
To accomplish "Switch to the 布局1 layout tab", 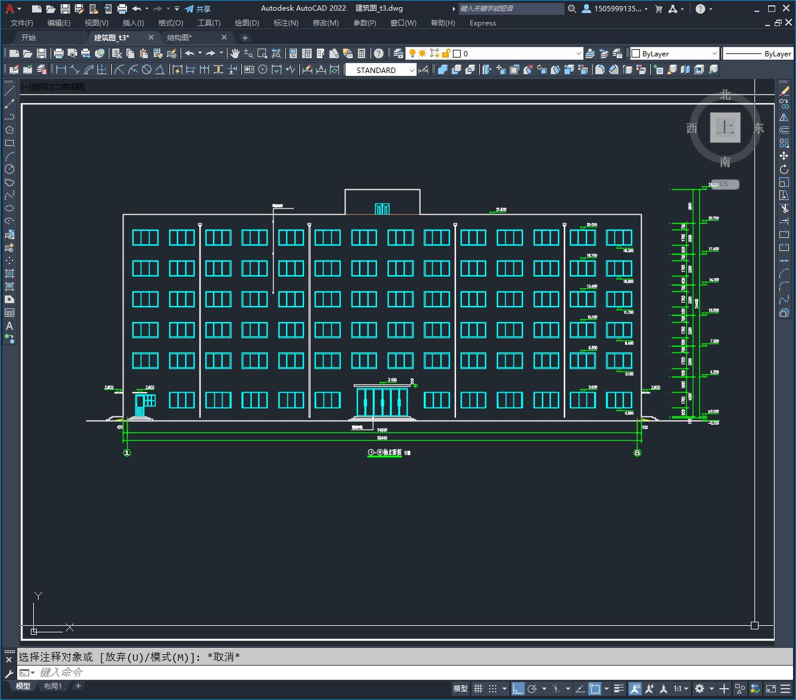I will click(53, 686).
